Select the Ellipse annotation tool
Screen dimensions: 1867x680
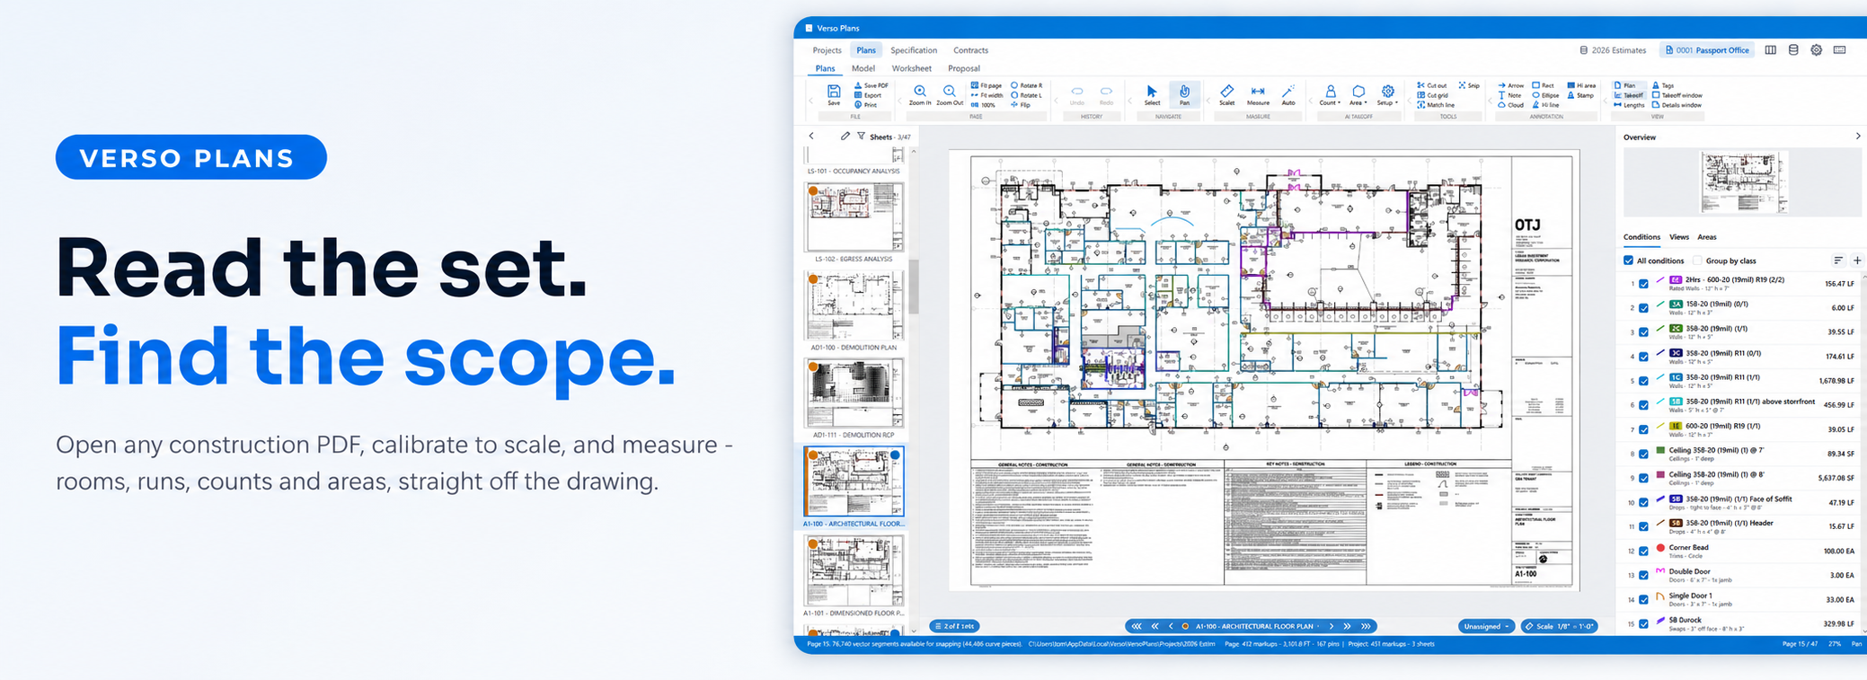click(x=1546, y=95)
